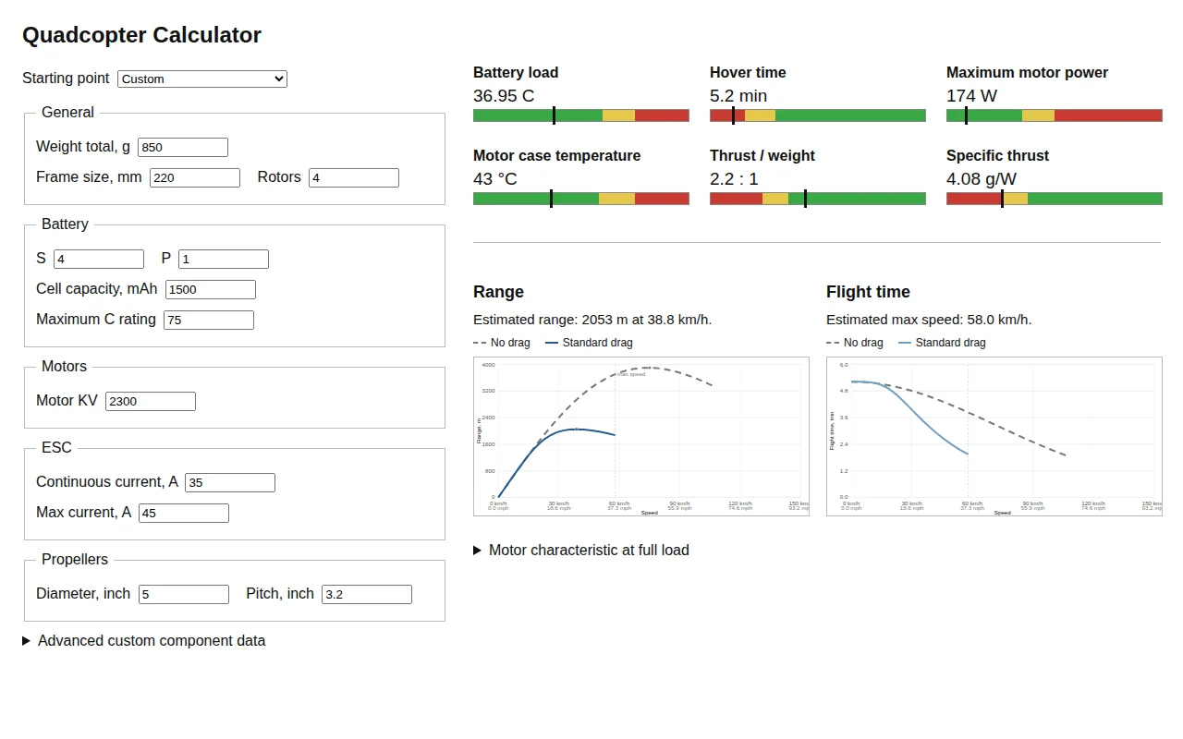Click No drag legend in Range chart
This screenshot has width=1183, height=739.
point(502,343)
